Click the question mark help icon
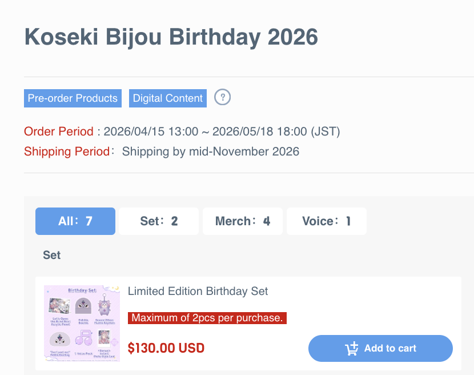Screen dimensions: 474x375 [222, 97]
